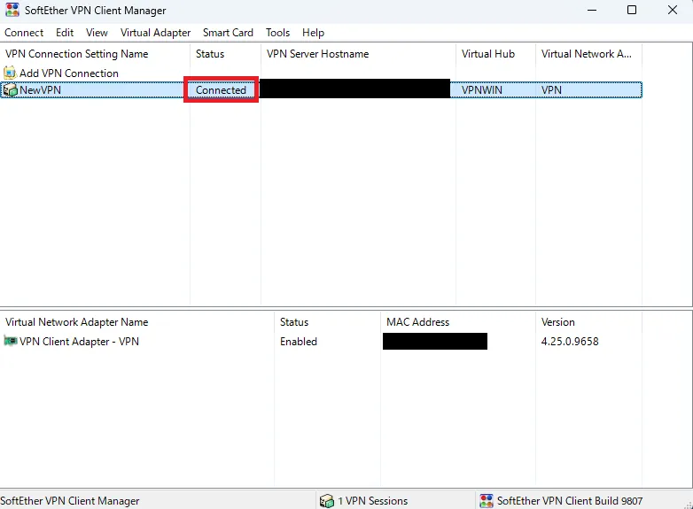Sort by VPN Connection Setting Name column
The image size is (693, 509).
[x=95, y=54]
